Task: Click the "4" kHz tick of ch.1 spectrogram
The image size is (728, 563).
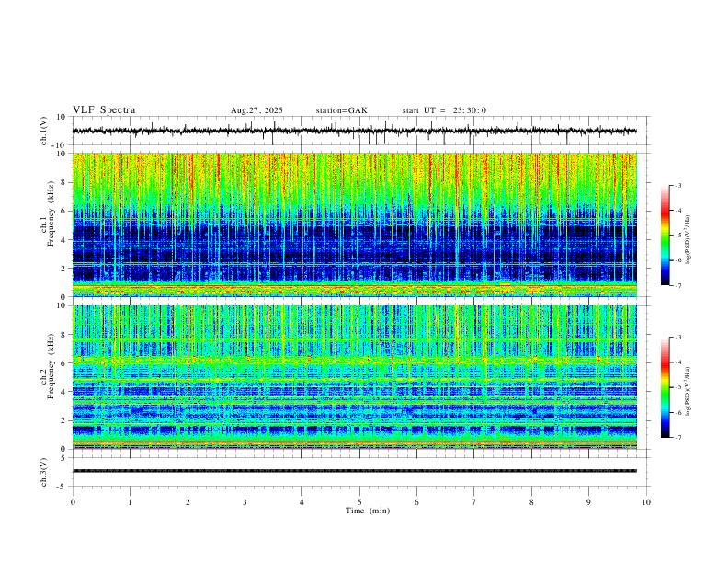Action: pos(63,239)
